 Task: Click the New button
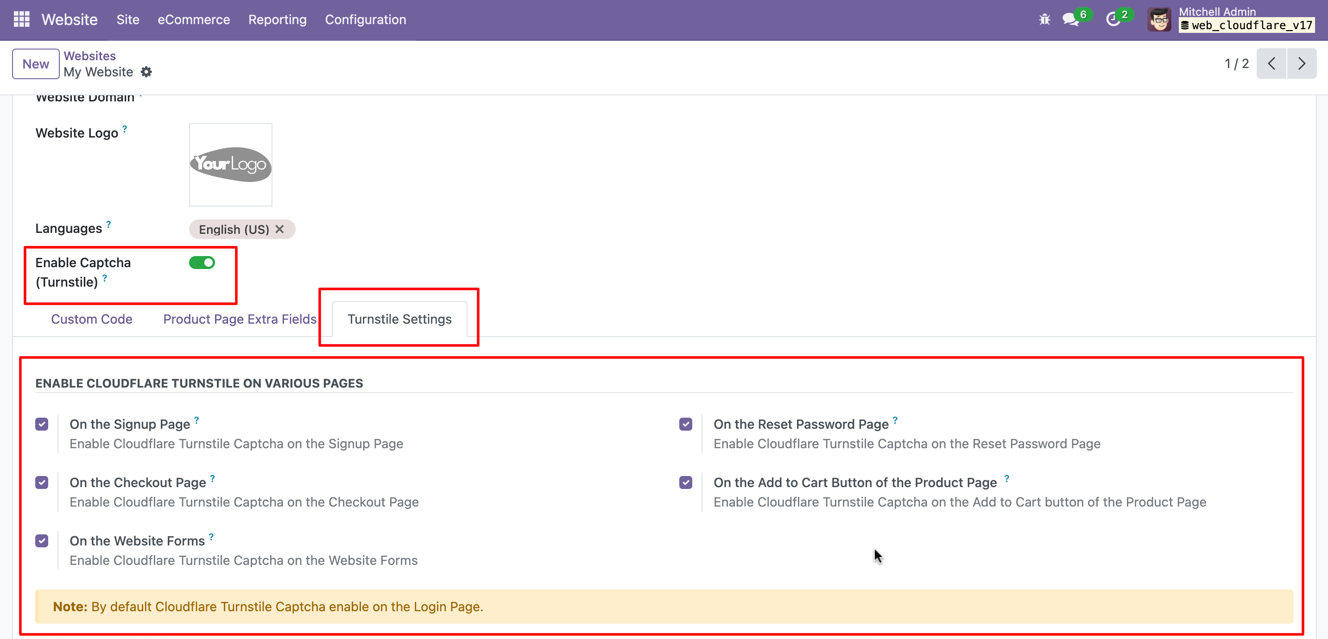tap(36, 64)
